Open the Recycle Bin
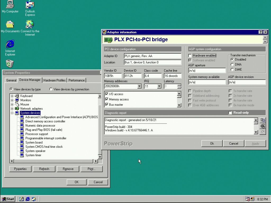 [x=10, y=64]
